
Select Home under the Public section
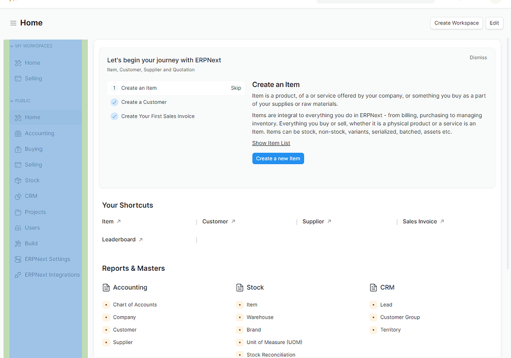point(31,117)
